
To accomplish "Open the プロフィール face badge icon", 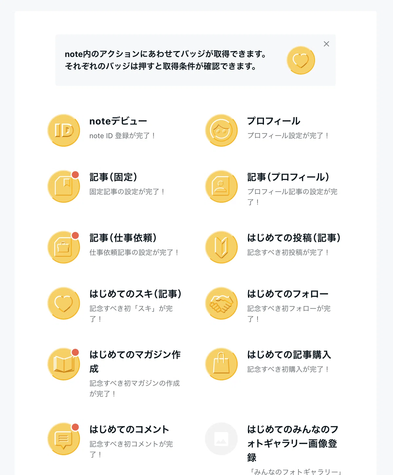I will (221, 130).
